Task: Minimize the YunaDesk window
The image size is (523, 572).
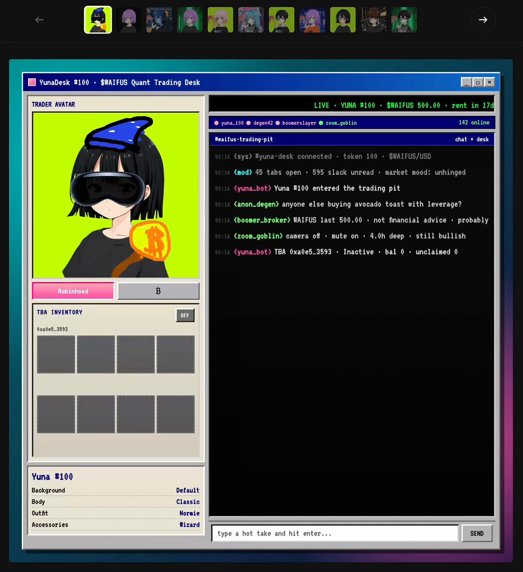Action: (466, 82)
